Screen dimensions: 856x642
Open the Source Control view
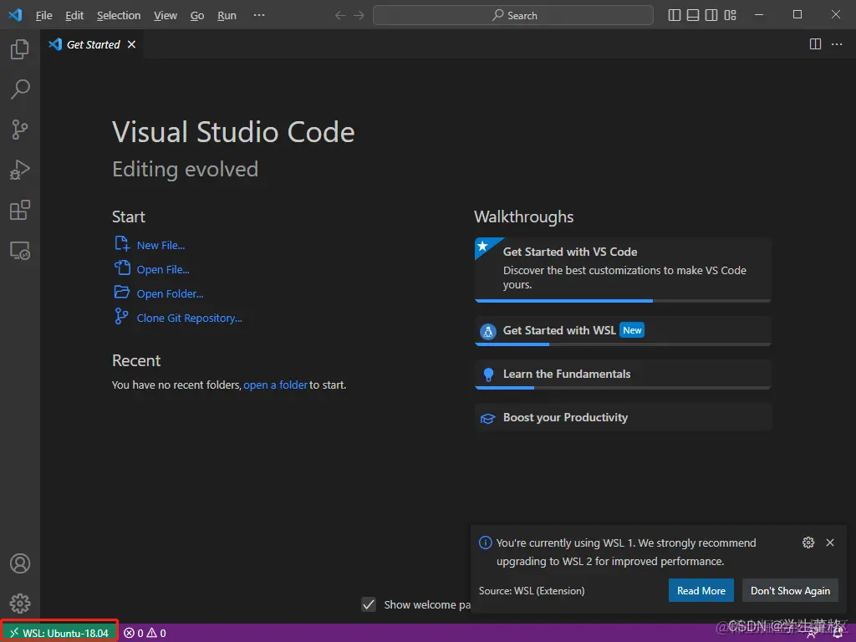point(20,130)
